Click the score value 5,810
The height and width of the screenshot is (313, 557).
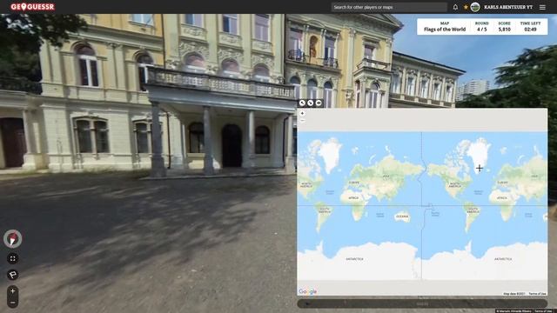[x=504, y=30]
